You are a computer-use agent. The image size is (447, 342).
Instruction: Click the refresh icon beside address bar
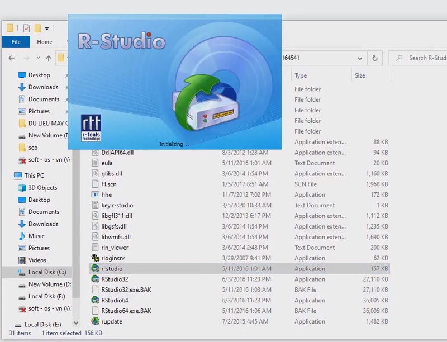pyautogui.click(x=375, y=58)
